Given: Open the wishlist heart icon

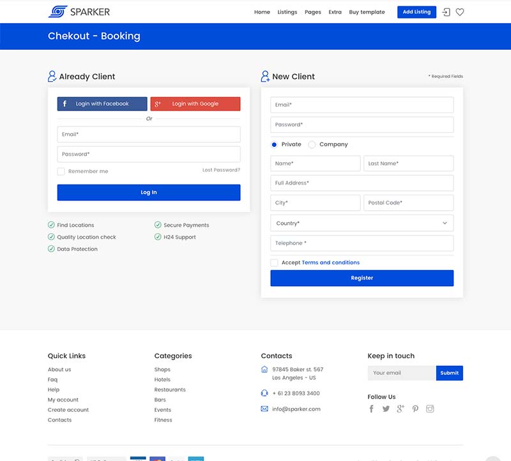Looking at the screenshot, I should coord(460,12).
